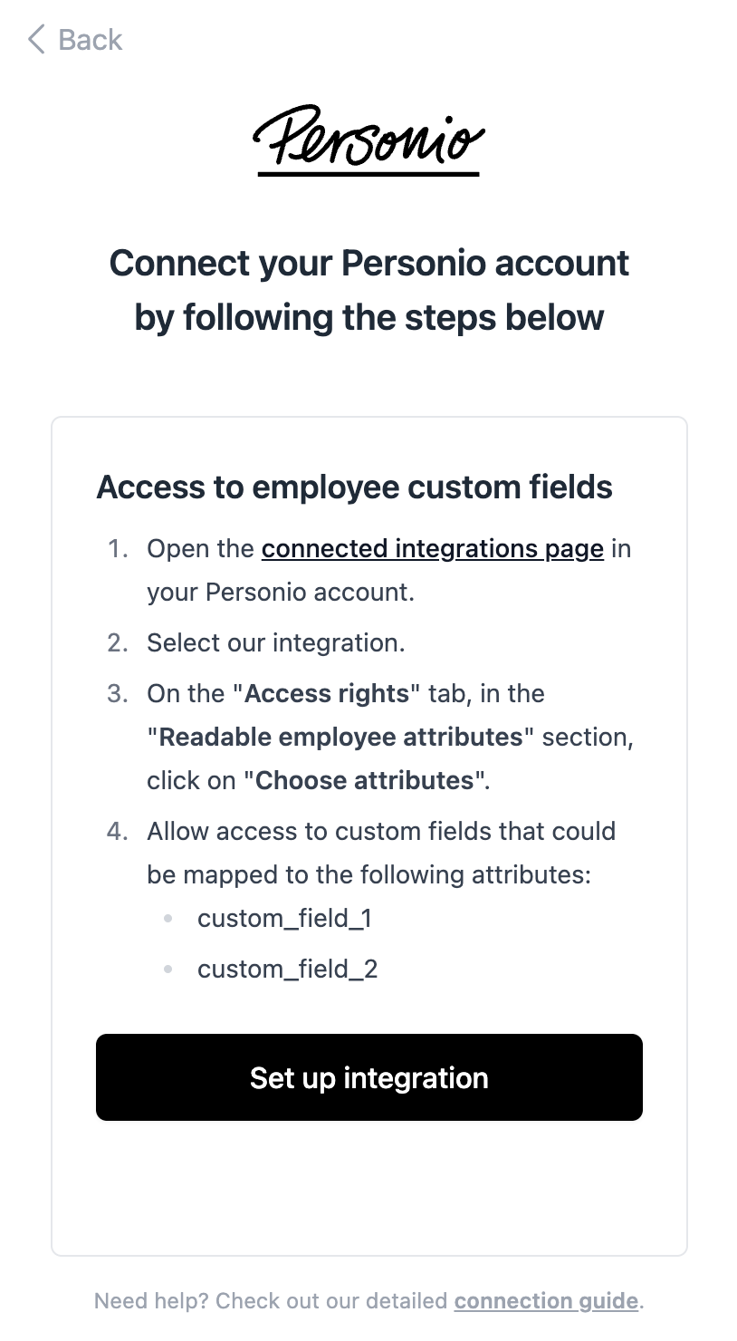Click the "Access to employee custom fields" heading
The height and width of the screenshot is (1341, 737).
pos(354,487)
